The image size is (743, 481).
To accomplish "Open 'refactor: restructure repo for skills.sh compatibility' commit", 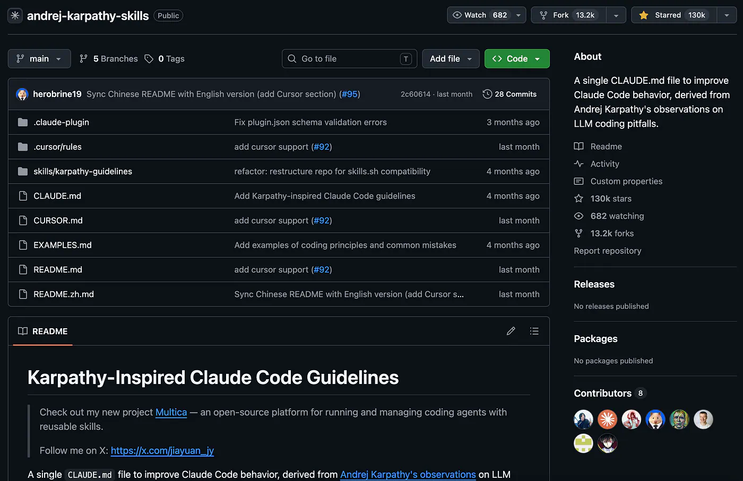I will click(332, 171).
